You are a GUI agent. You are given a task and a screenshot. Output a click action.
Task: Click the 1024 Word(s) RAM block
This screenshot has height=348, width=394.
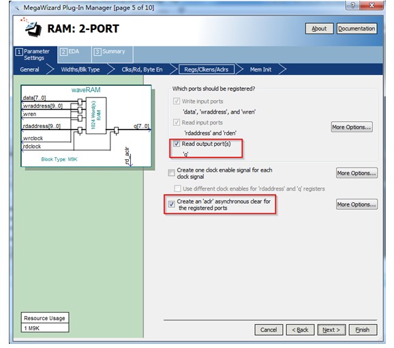96,116
